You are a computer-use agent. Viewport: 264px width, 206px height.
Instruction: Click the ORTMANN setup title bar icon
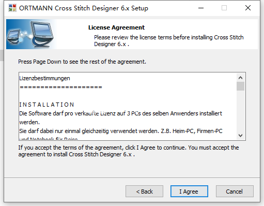[12, 8]
